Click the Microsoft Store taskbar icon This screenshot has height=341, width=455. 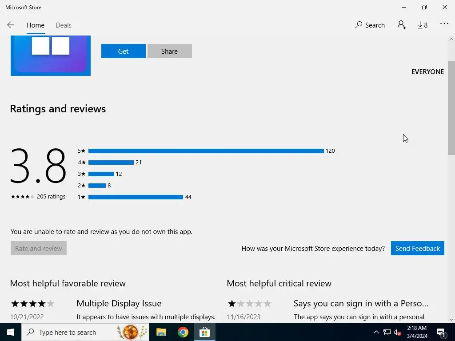204,332
